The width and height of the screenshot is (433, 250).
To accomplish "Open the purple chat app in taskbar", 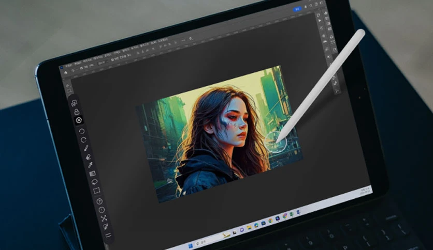I will tap(242, 229).
